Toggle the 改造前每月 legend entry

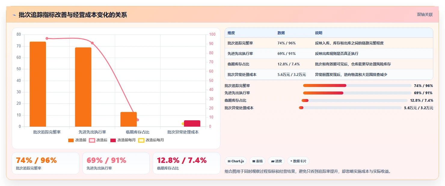coord(123,140)
